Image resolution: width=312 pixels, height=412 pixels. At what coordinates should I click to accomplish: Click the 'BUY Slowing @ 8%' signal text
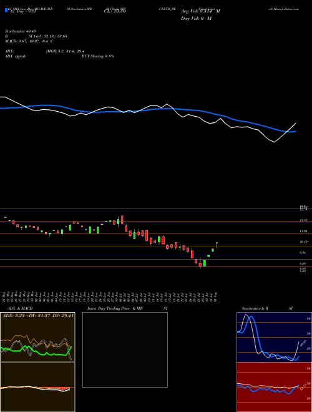98,56
